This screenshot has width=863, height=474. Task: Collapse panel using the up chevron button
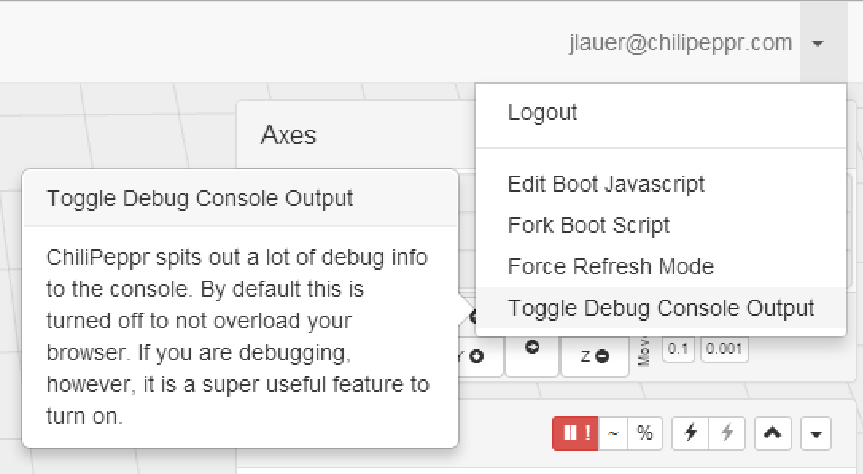coord(772,433)
